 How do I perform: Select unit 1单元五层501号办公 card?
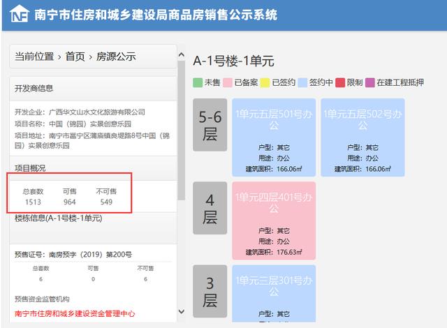(274, 137)
